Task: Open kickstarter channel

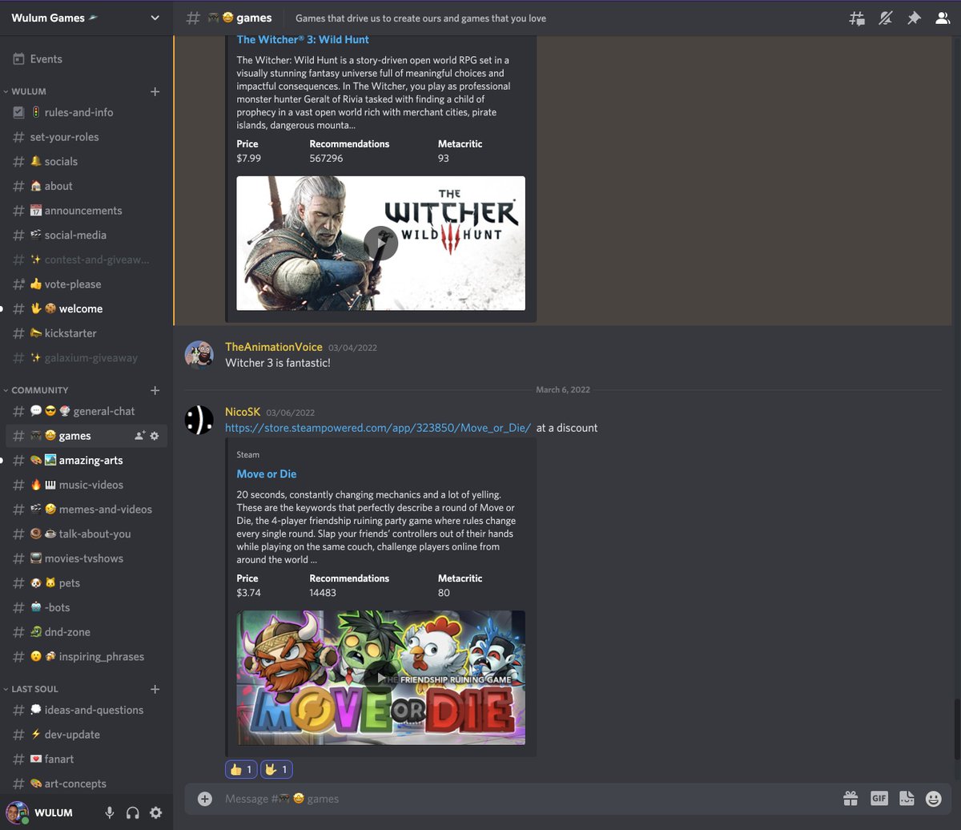Action: pyautogui.click(x=86, y=333)
